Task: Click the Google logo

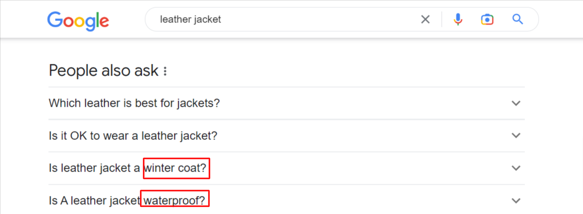Action: tap(78, 21)
